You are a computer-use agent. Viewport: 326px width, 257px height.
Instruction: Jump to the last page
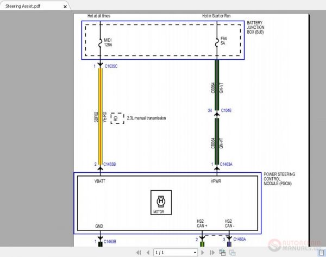pyautogui.click(x=212, y=253)
